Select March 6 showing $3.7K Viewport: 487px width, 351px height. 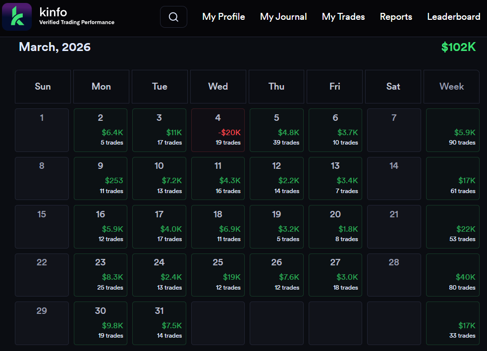(x=335, y=130)
